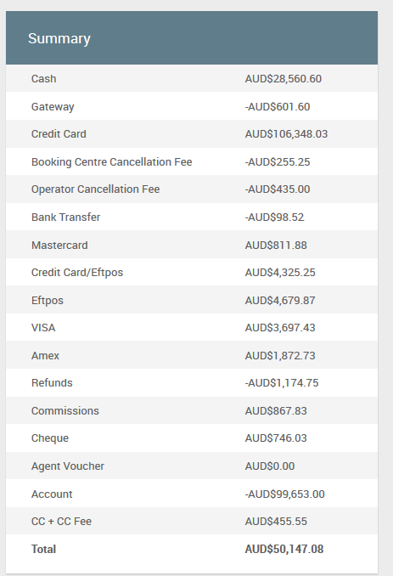Select the Credit Card/Eftpos row

tap(192, 272)
